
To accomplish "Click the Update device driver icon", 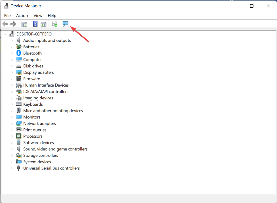I will point(54,24).
